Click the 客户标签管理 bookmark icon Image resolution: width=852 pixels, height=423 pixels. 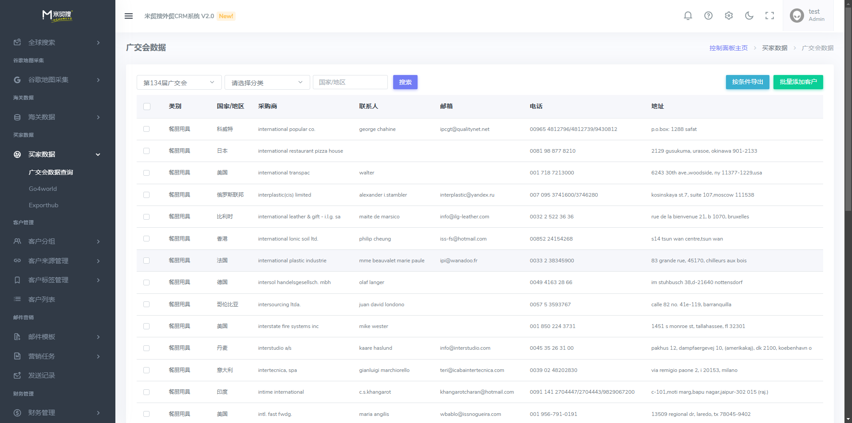tap(17, 280)
